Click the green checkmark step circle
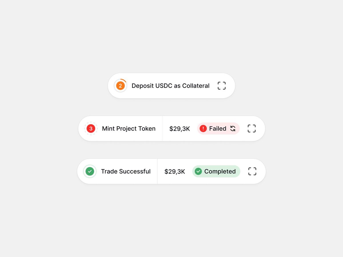343x257 pixels. pos(90,171)
